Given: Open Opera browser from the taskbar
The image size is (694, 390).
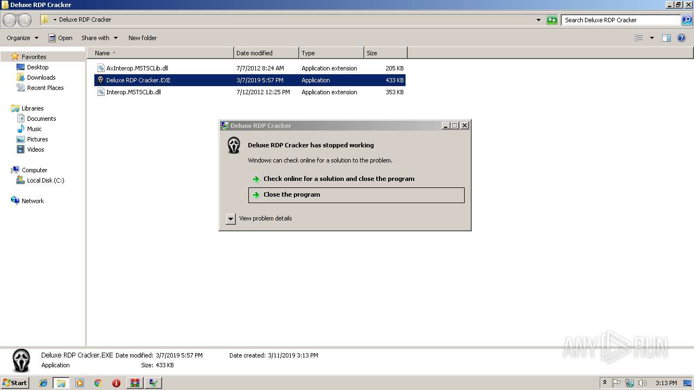Looking at the screenshot, I should coord(116,383).
